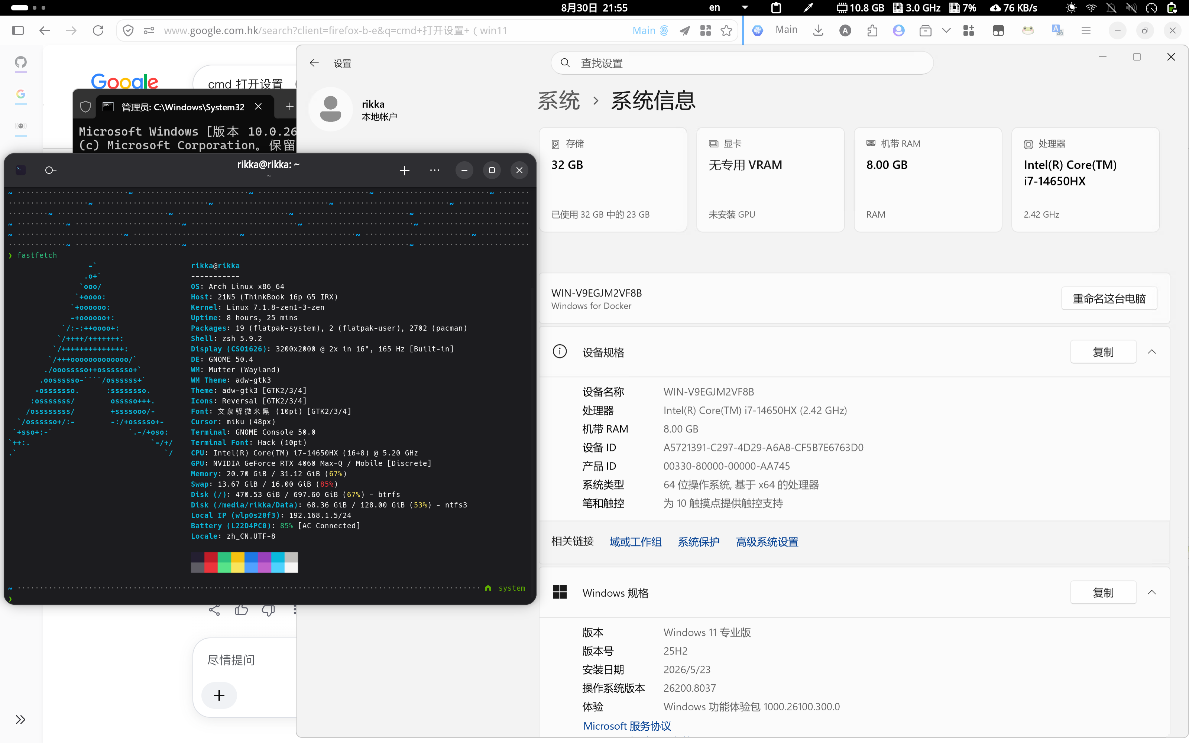
Task: Expand the Firefox sidebar double-chevron
Action: click(20, 720)
